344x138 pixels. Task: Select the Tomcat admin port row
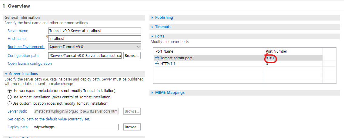click(x=238, y=58)
